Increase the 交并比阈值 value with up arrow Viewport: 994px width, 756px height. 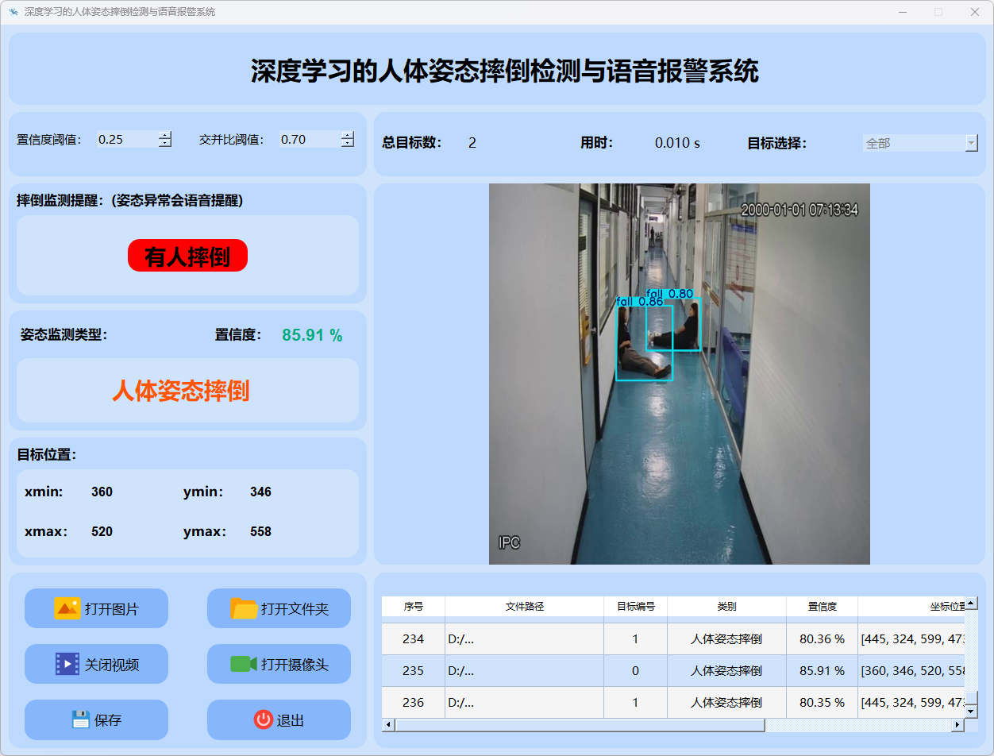pos(347,135)
